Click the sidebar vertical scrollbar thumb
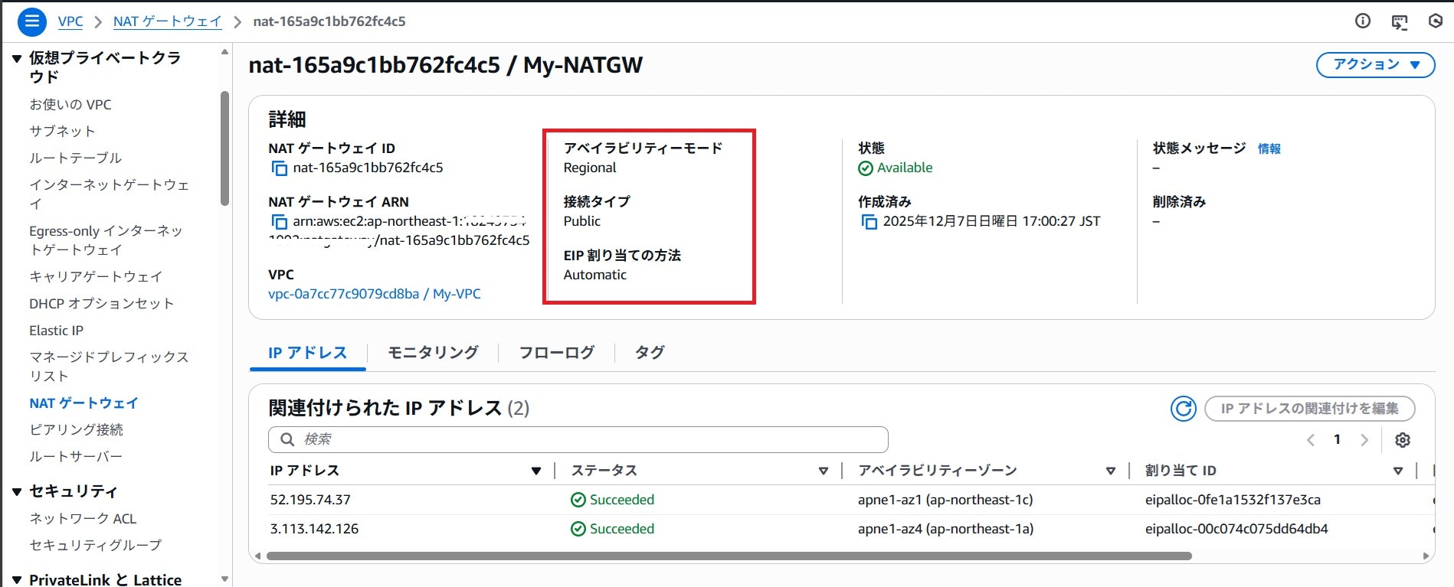Screen dimensions: 1454x587 [224, 148]
